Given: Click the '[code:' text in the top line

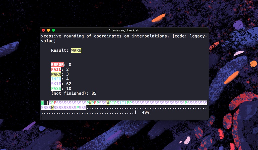Looking at the screenshot, I should [179, 36].
